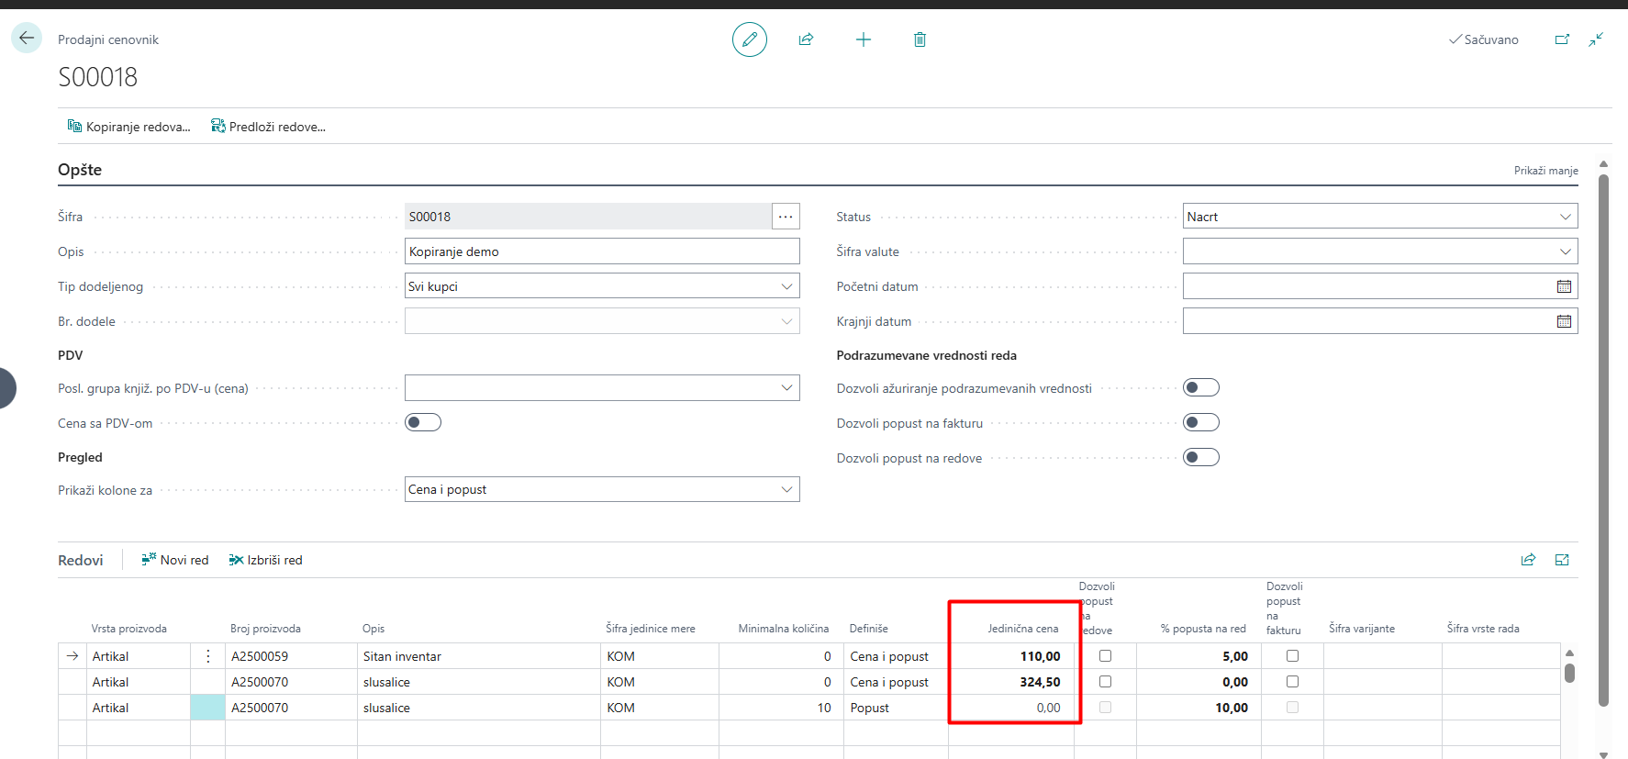Click the Opis input field
1628x759 pixels.
[602, 251]
